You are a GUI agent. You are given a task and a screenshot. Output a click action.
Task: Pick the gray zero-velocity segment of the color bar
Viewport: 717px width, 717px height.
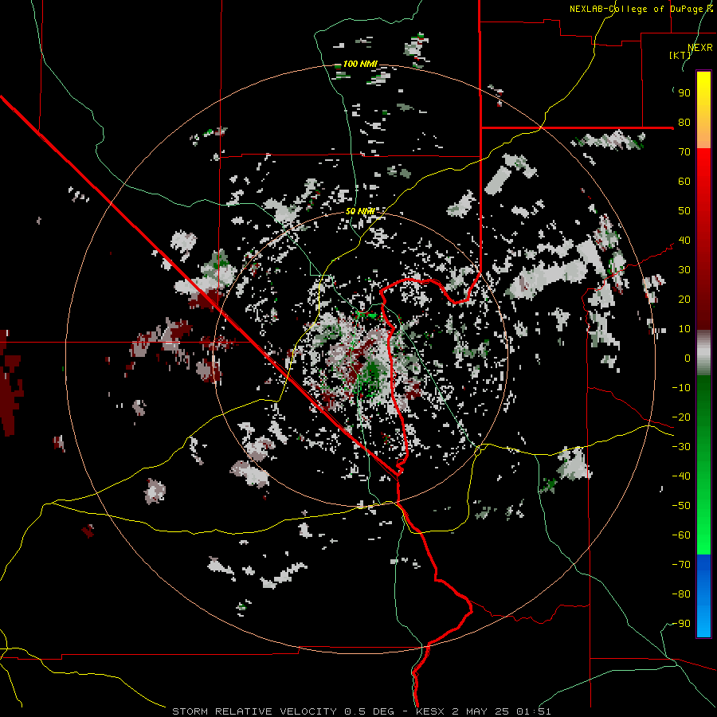[x=703, y=352]
